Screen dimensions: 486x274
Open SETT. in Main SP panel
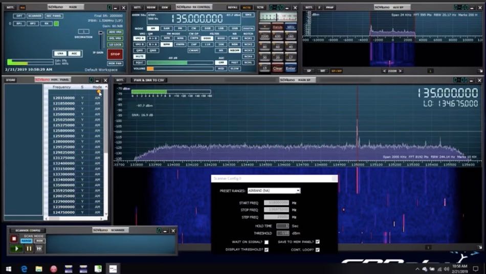pos(120,80)
